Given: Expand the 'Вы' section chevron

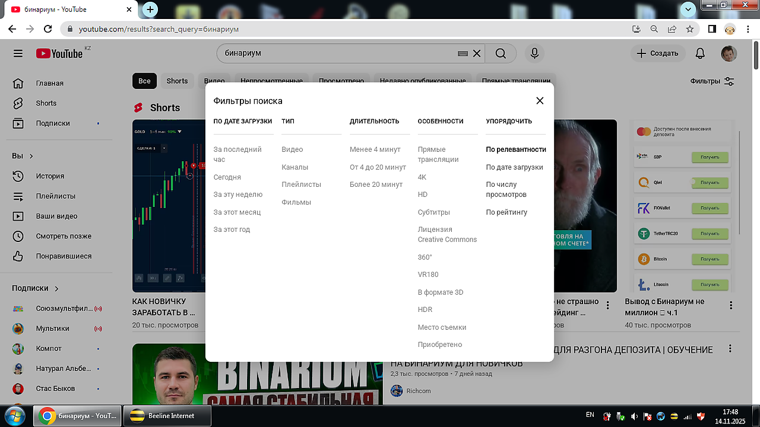Looking at the screenshot, I should (x=31, y=156).
